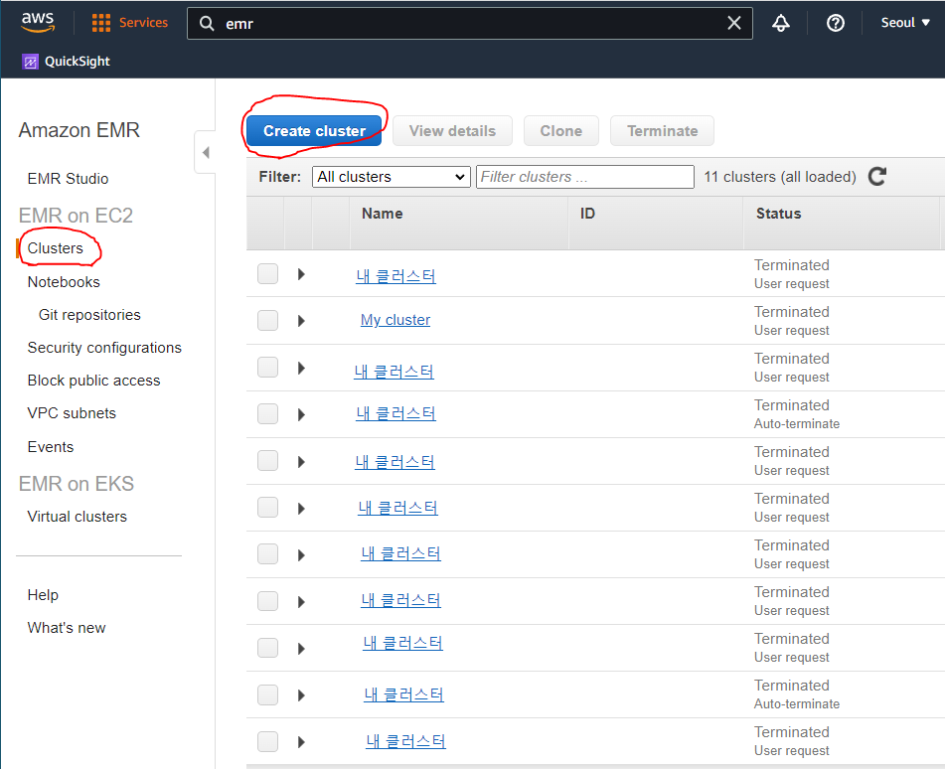Open the topmost 내 클러스터 link
Screen dimensions: 945x769
(x=395, y=276)
